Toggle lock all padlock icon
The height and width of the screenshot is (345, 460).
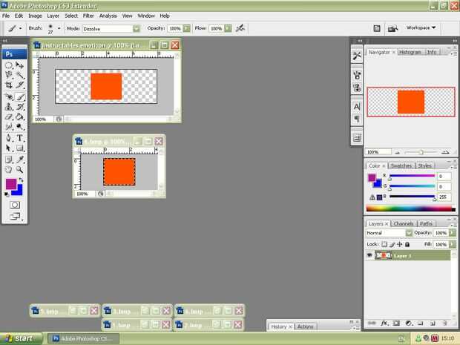pyautogui.click(x=407, y=244)
